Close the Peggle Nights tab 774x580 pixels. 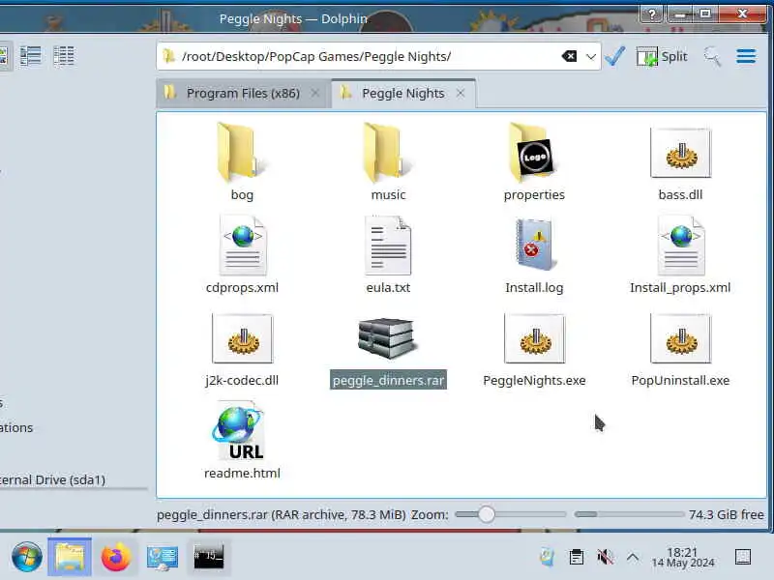point(461,93)
